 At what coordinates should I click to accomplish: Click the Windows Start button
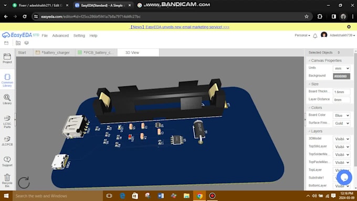(6, 196)
